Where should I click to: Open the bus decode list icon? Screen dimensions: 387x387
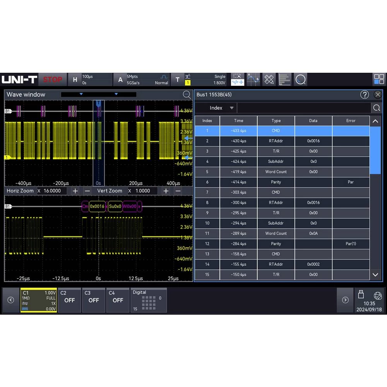click(x=285, y=79)
